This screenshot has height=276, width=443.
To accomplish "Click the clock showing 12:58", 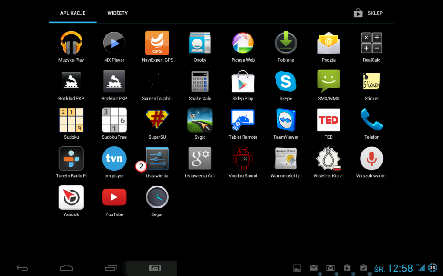I will click(400, 268).
